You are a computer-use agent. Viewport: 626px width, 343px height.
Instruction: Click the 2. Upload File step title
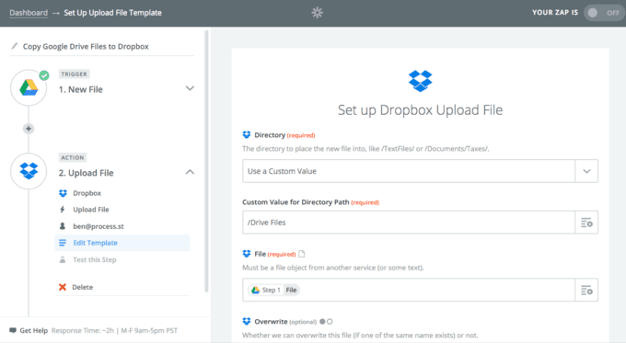tap(87, 173)
